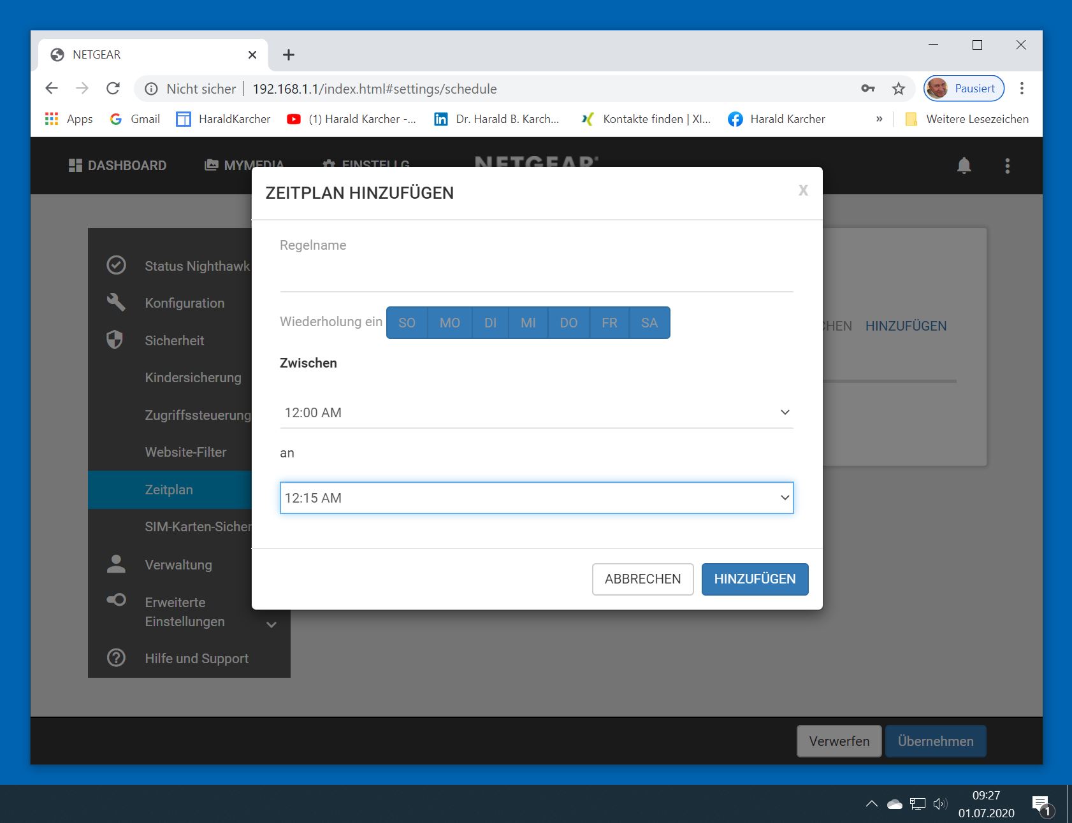This screenshot has height=823, width=1072.
Task: Click the notification bell icon
Action: click(x=964, y=166)
